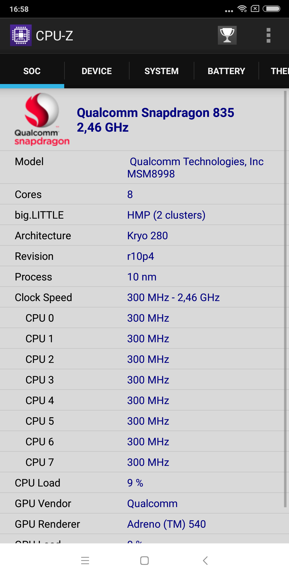Tap the Qualcomm Snapdragon logo
The width and height of the screenshot is (289, 578).
(x=42, y=119)
